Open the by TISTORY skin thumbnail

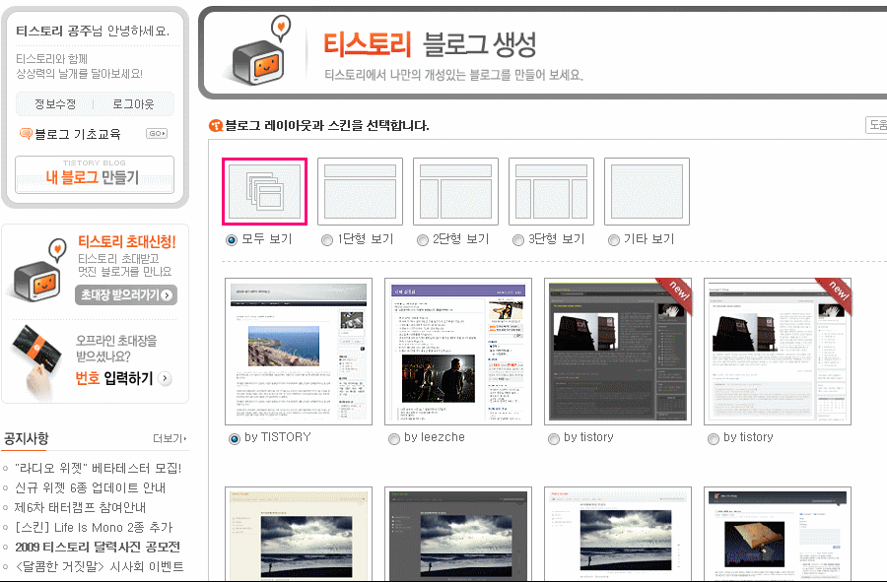299,352
